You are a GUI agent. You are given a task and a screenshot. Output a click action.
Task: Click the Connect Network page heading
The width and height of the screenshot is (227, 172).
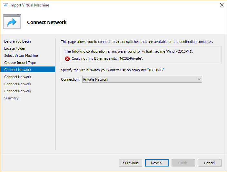47,22
